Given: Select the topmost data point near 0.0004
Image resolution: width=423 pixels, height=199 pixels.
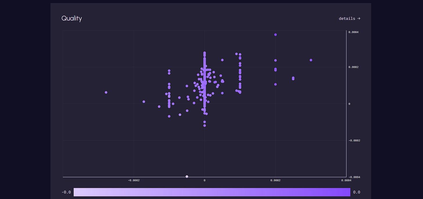Looking at the screenshot, I should (275, 35).
